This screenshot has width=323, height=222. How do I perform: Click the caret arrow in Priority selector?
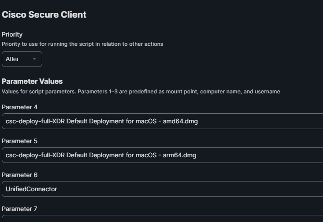click(x=34, y=59)
